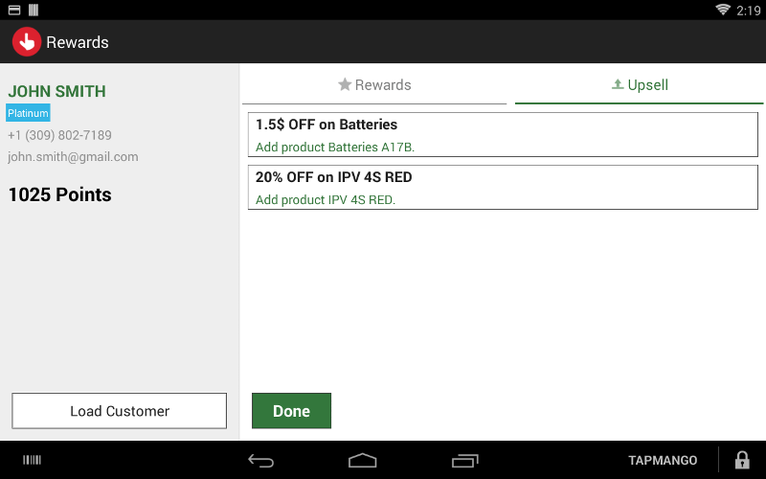Tap the TAPMANGO label in navigation bar
Viewport: 766px width, 479px height.
tap(663, 461)
